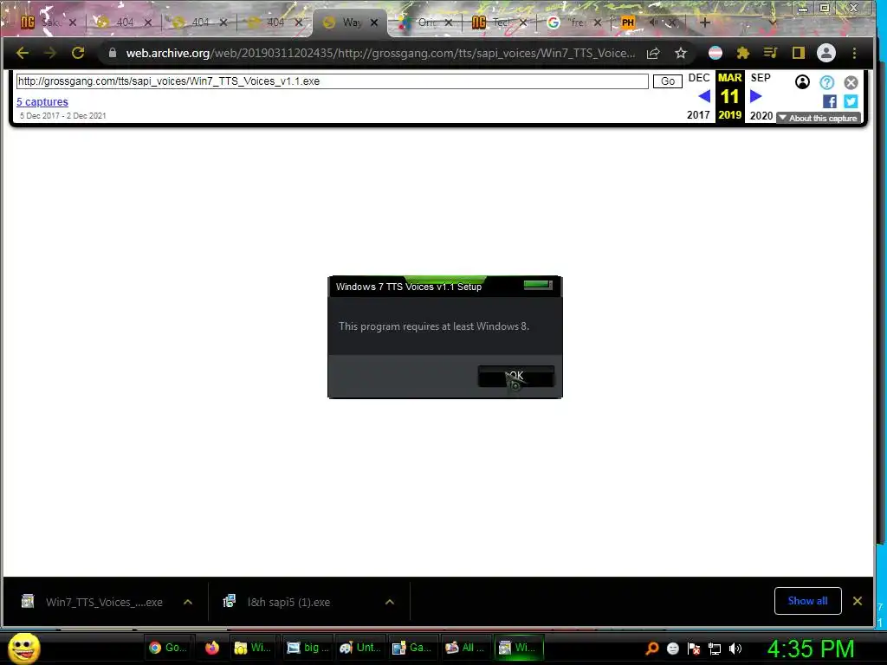Click the Action Center flag tray icon
The height and width of the screenshot is (665, 887).
pos(694,649)
